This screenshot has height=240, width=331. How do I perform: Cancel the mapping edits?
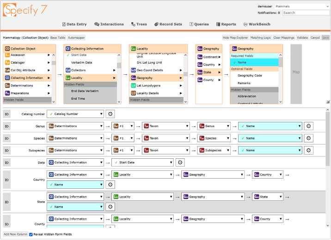[315, 38]
